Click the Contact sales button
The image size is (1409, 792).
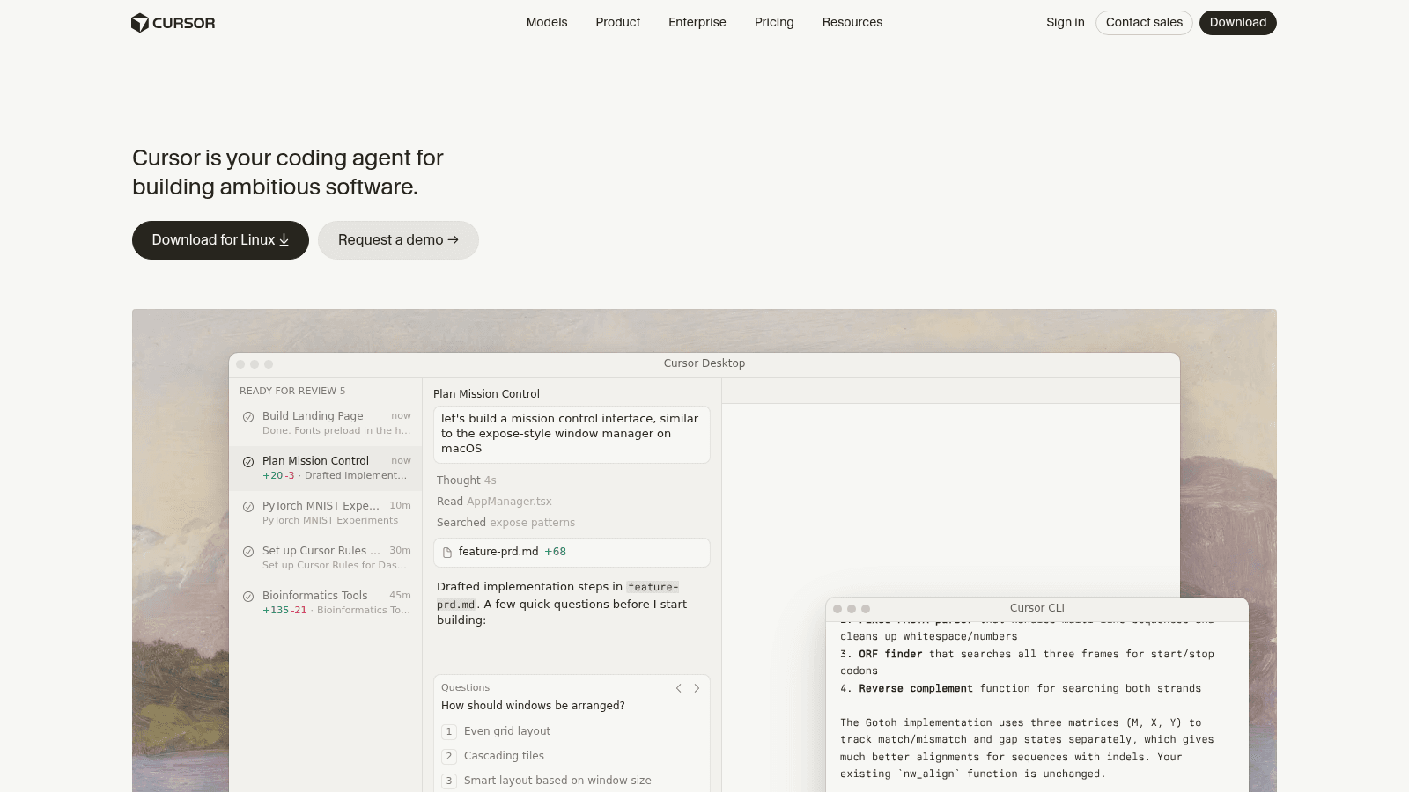pos(1144,23)
